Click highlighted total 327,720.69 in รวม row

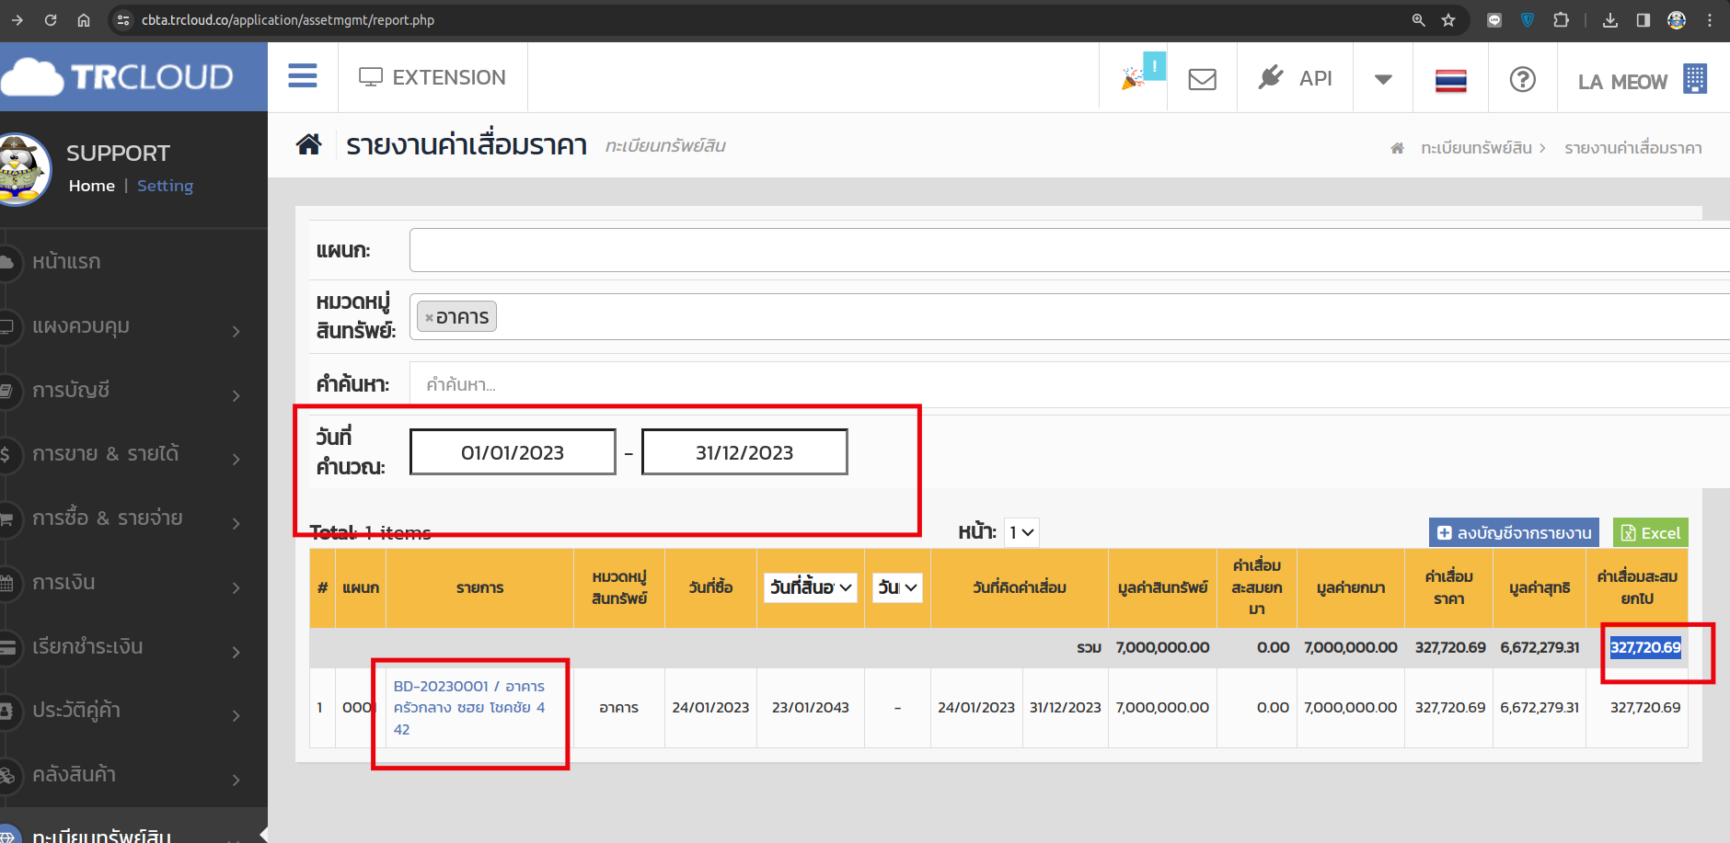1645,647
